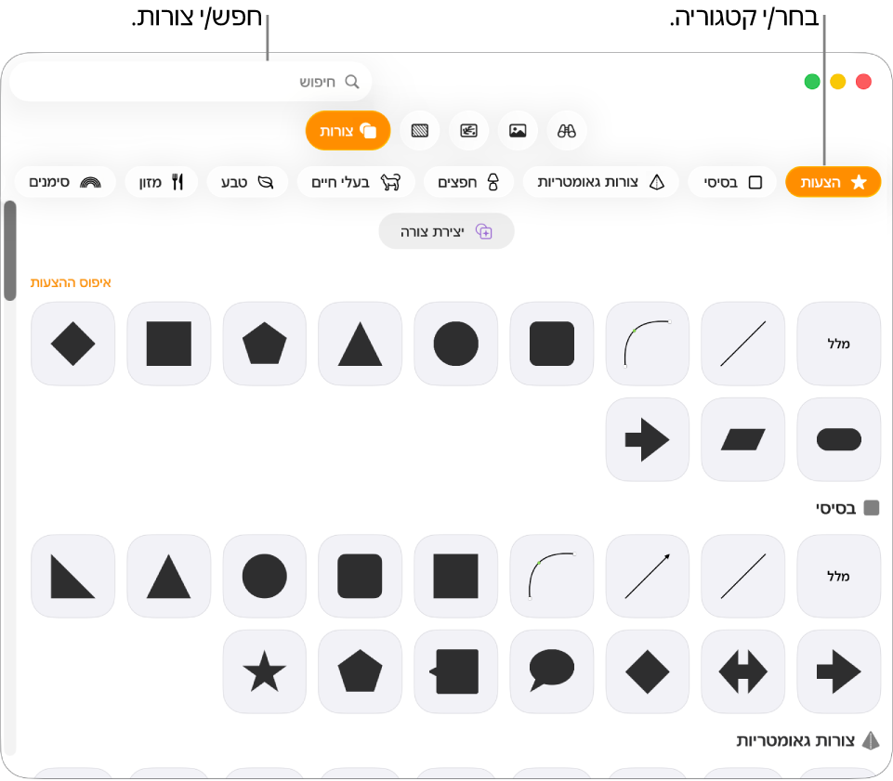Select the צורות גאומטריות category filter

(x=601, y=182)
